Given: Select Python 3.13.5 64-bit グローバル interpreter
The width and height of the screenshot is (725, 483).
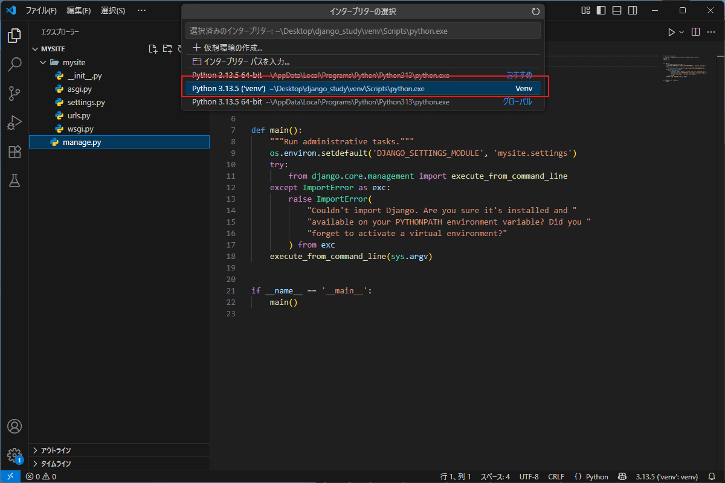Looking at the screenshot, I should tap(362, 102).
